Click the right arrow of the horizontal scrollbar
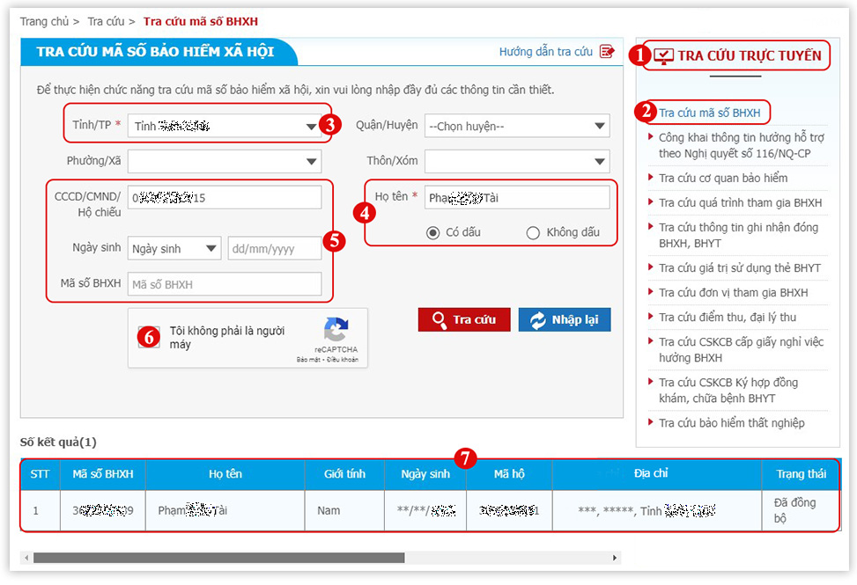The image size is (857, 585). tap(613, 558)
